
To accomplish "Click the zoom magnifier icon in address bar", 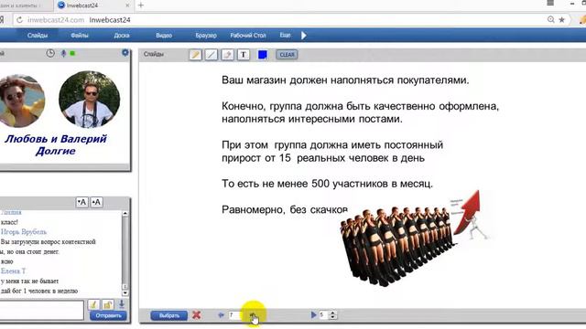I will (551, 20).
